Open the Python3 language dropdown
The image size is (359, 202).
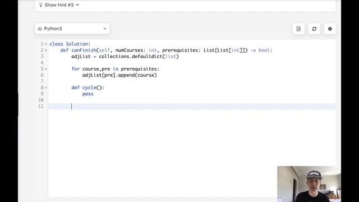pos(72,29)
